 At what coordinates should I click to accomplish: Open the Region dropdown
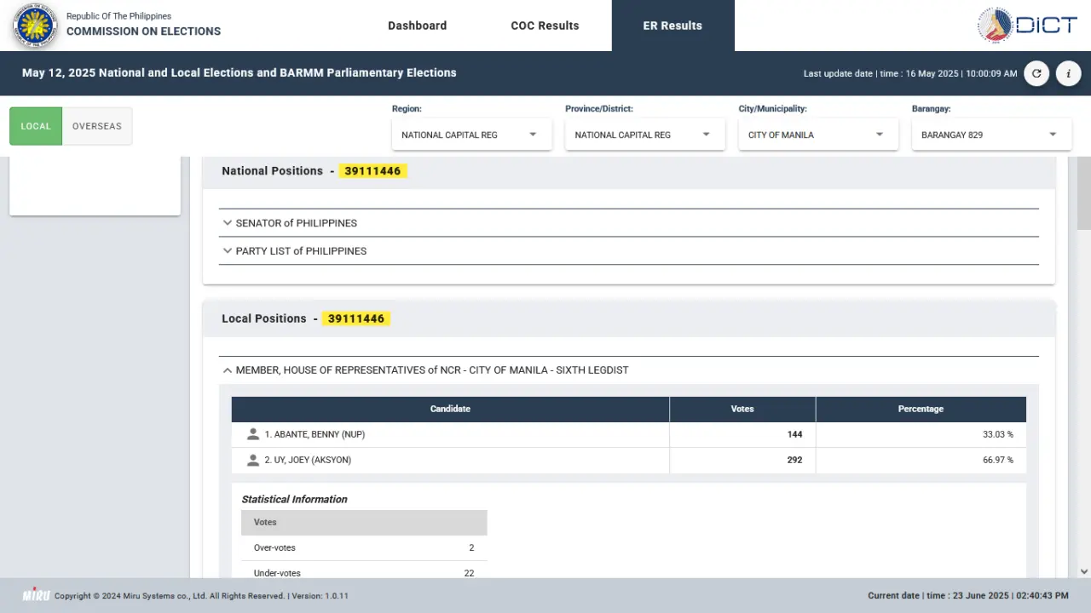[471, 135]
